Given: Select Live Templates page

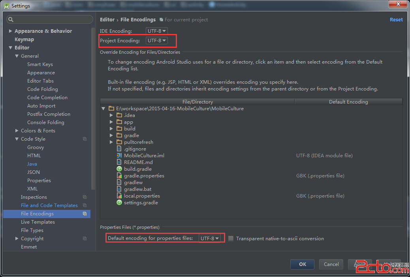Looking at the screenshot, I should pyautogui.click(x=38, y=222).
